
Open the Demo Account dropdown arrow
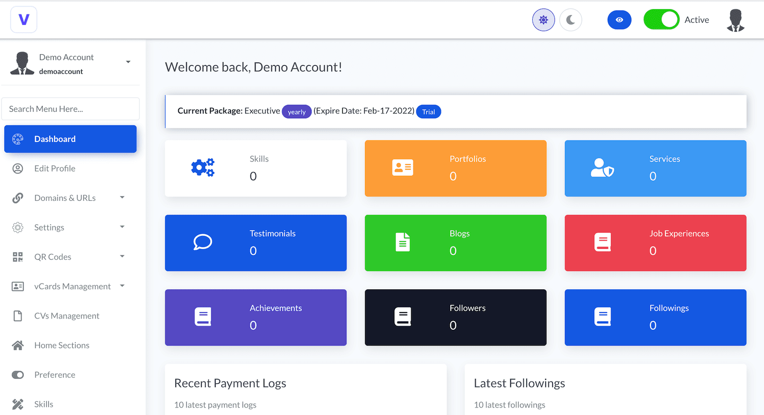(128, 63)
